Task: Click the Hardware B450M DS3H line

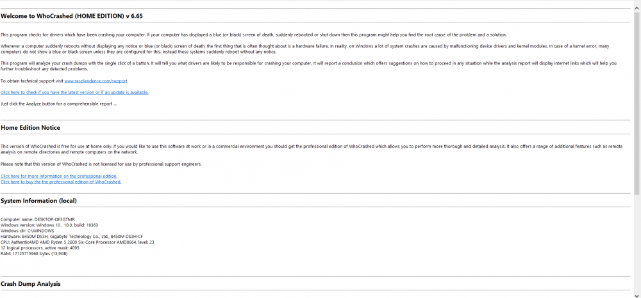Action: coord(67,237)
